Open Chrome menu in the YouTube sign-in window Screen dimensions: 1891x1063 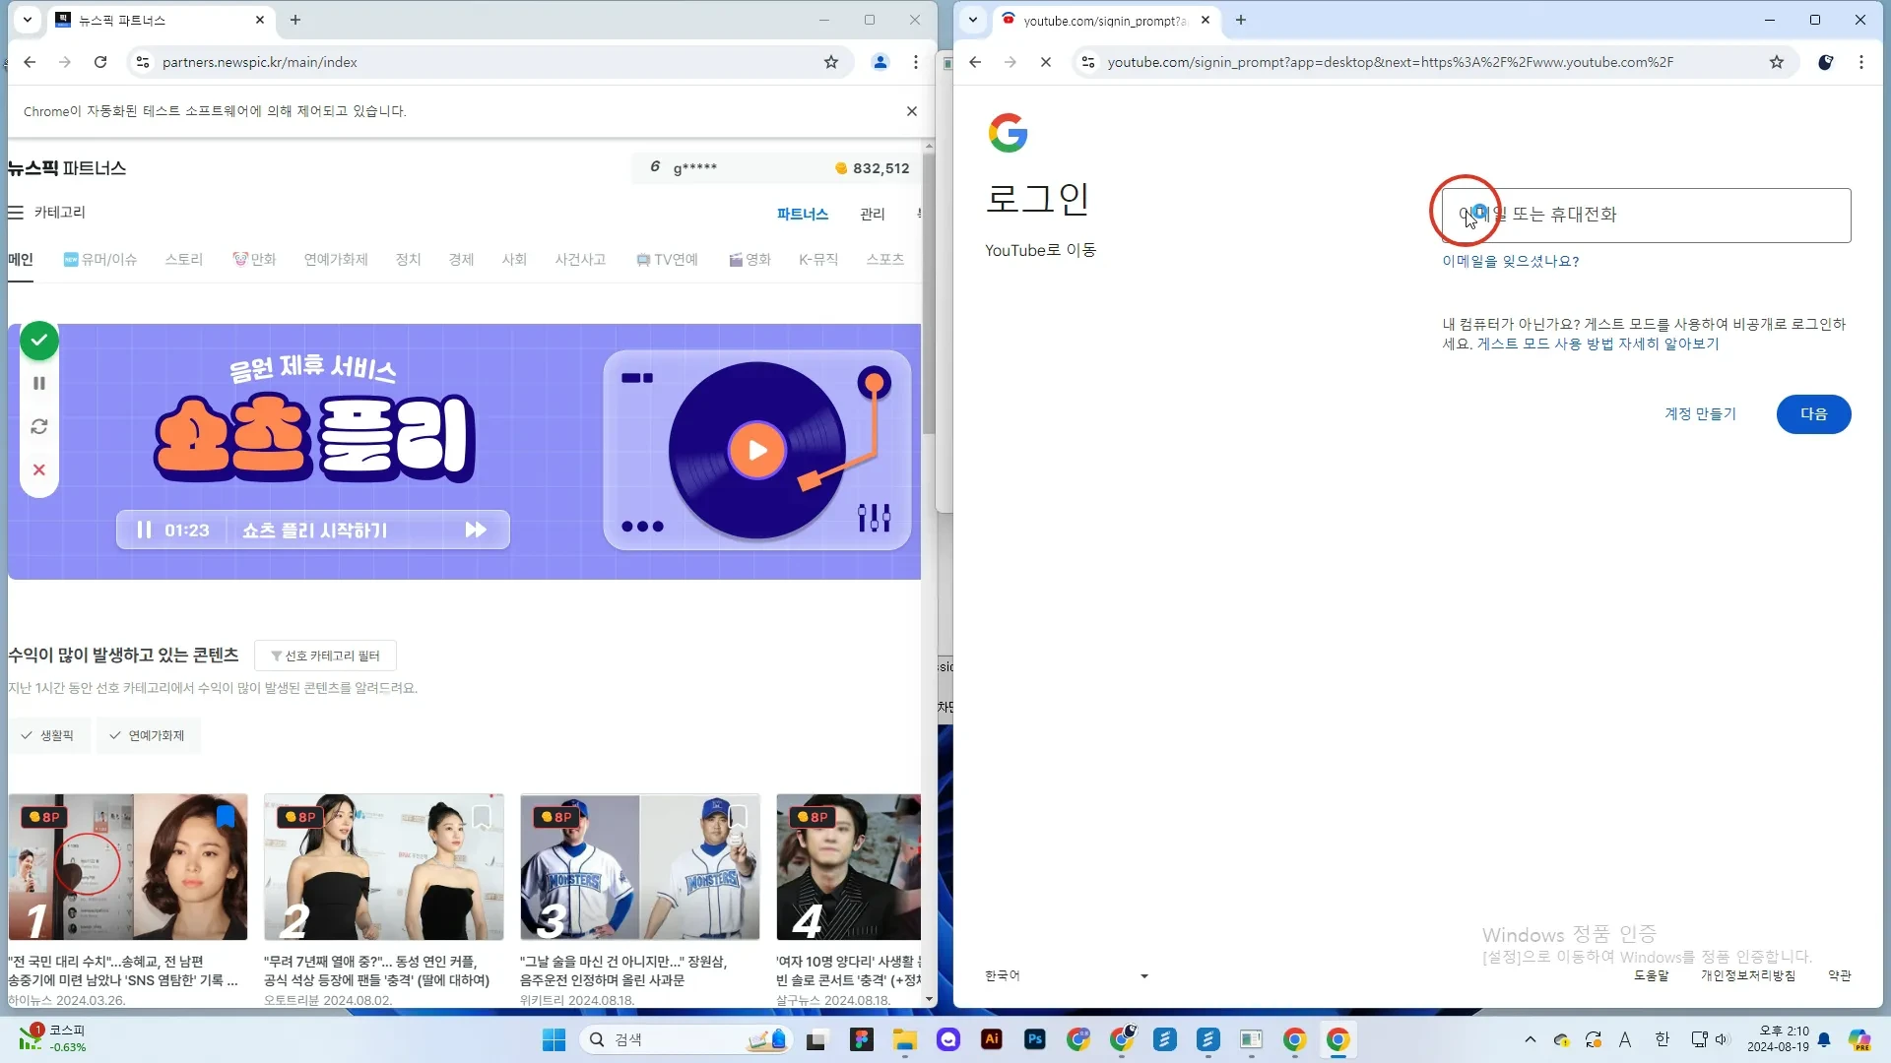1861,62
